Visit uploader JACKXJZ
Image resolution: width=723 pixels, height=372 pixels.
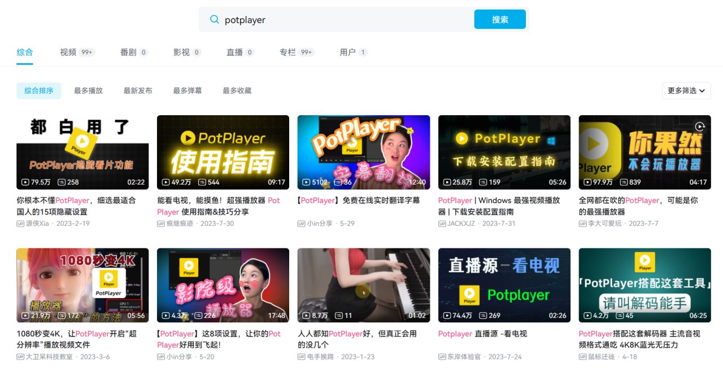click(461, 224)
